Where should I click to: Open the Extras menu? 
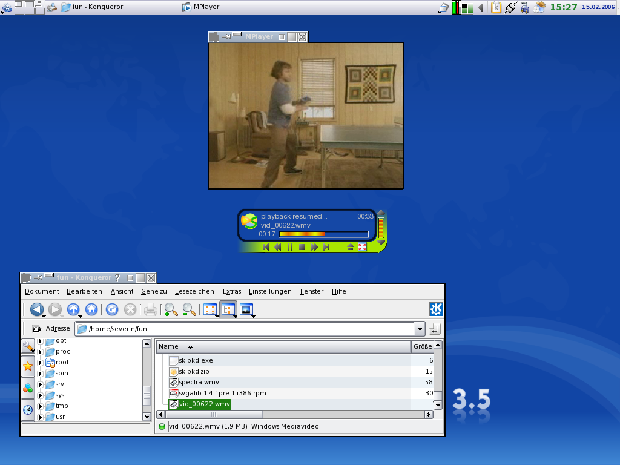(x=232, y=291)
